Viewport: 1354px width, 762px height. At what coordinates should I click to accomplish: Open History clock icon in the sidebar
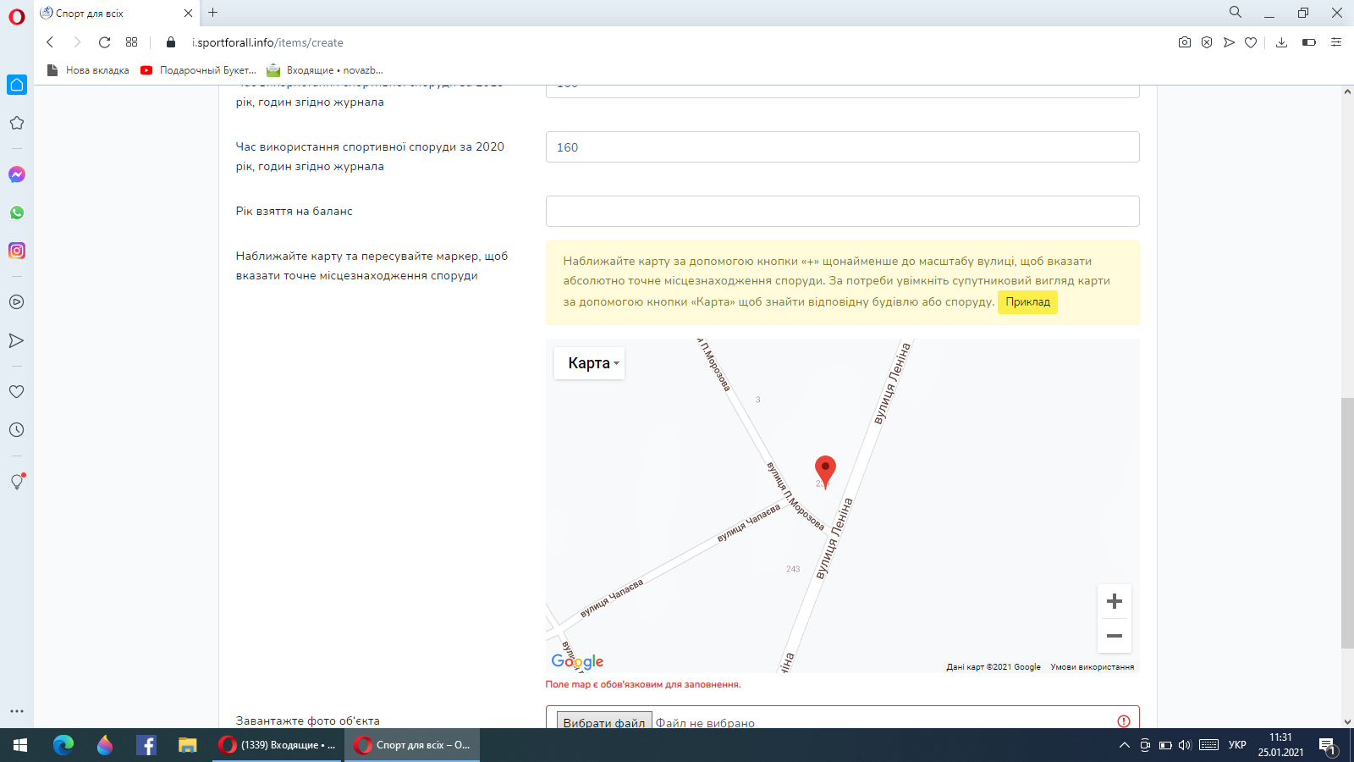(17, 430)
